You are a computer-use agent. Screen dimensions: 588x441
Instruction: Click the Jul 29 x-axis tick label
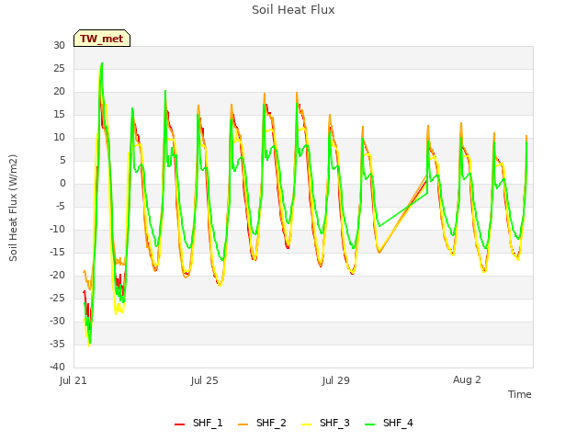[335, 380]
